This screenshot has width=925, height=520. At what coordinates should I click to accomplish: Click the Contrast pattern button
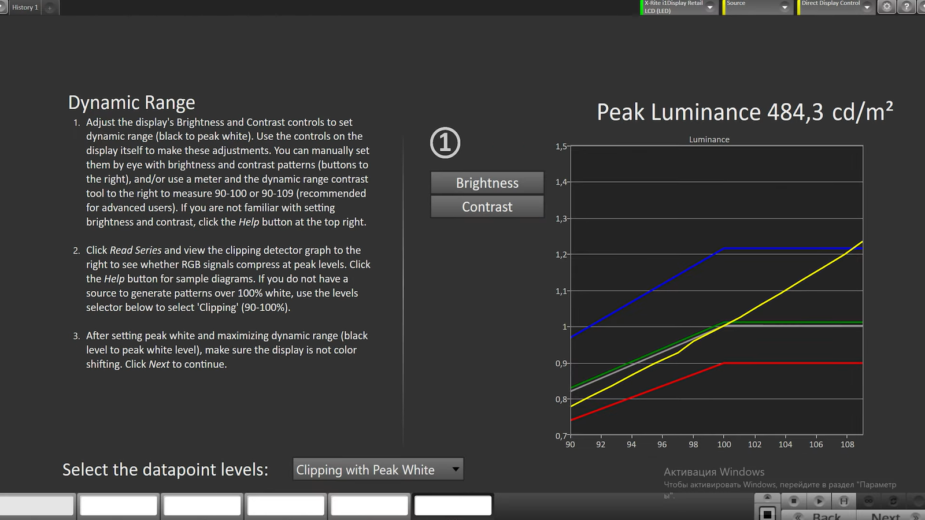pos(487,207)
